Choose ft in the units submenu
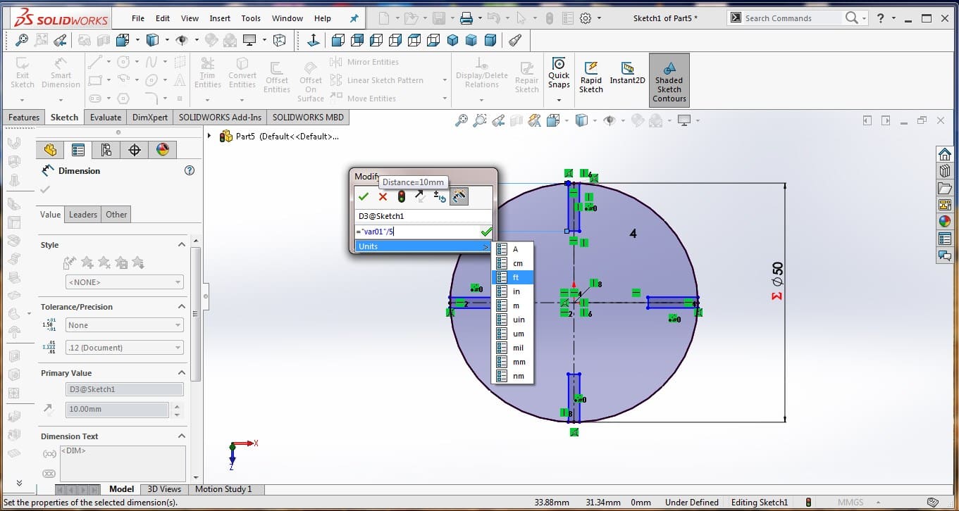The width and height of the screenshot is (959, 511). (x=513, y=277)
